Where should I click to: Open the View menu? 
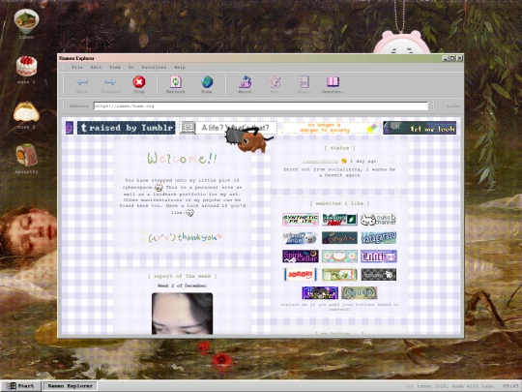click(x=115, y=68)
